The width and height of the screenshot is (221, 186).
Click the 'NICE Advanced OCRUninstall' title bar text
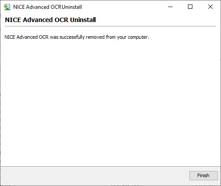click(x=48, y=7)
